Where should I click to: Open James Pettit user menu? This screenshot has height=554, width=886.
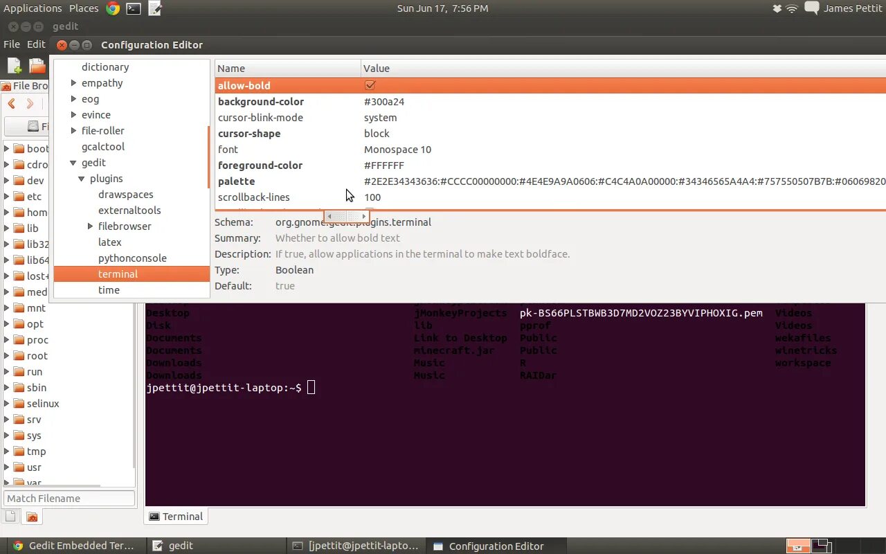[x=853, y=8]
